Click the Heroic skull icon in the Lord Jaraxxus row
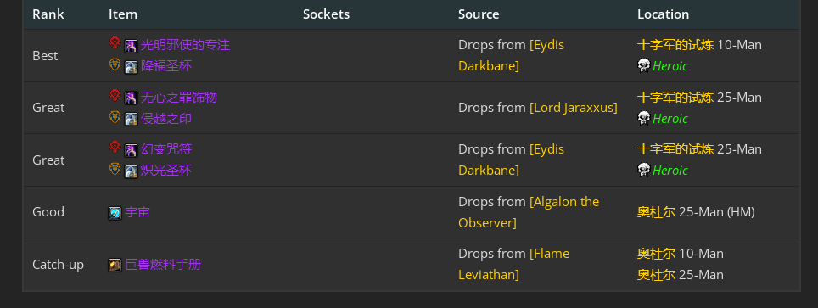 [644, 118]
